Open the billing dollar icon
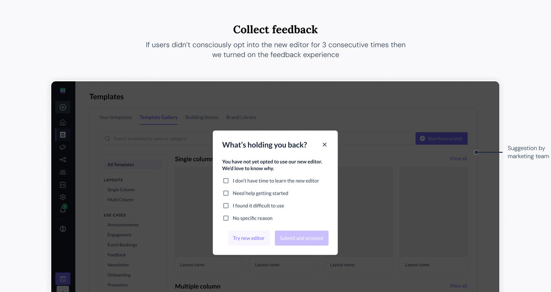 pos(63,229)
